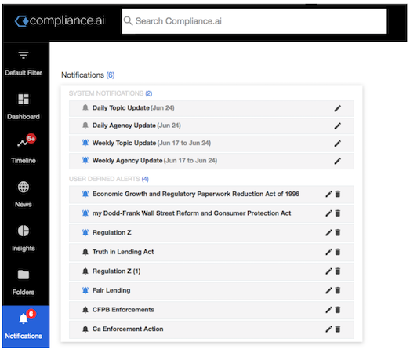
Task: Toggle the bell for Weekly Topic Update
Action: 85,143
